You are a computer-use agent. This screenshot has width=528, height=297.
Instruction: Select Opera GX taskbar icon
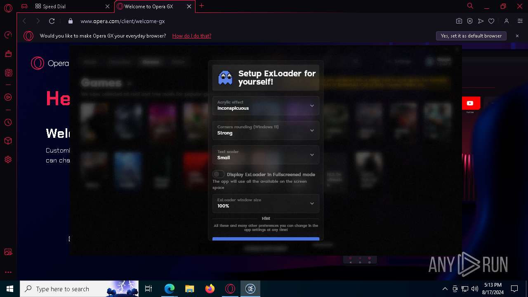coord(230,289)
